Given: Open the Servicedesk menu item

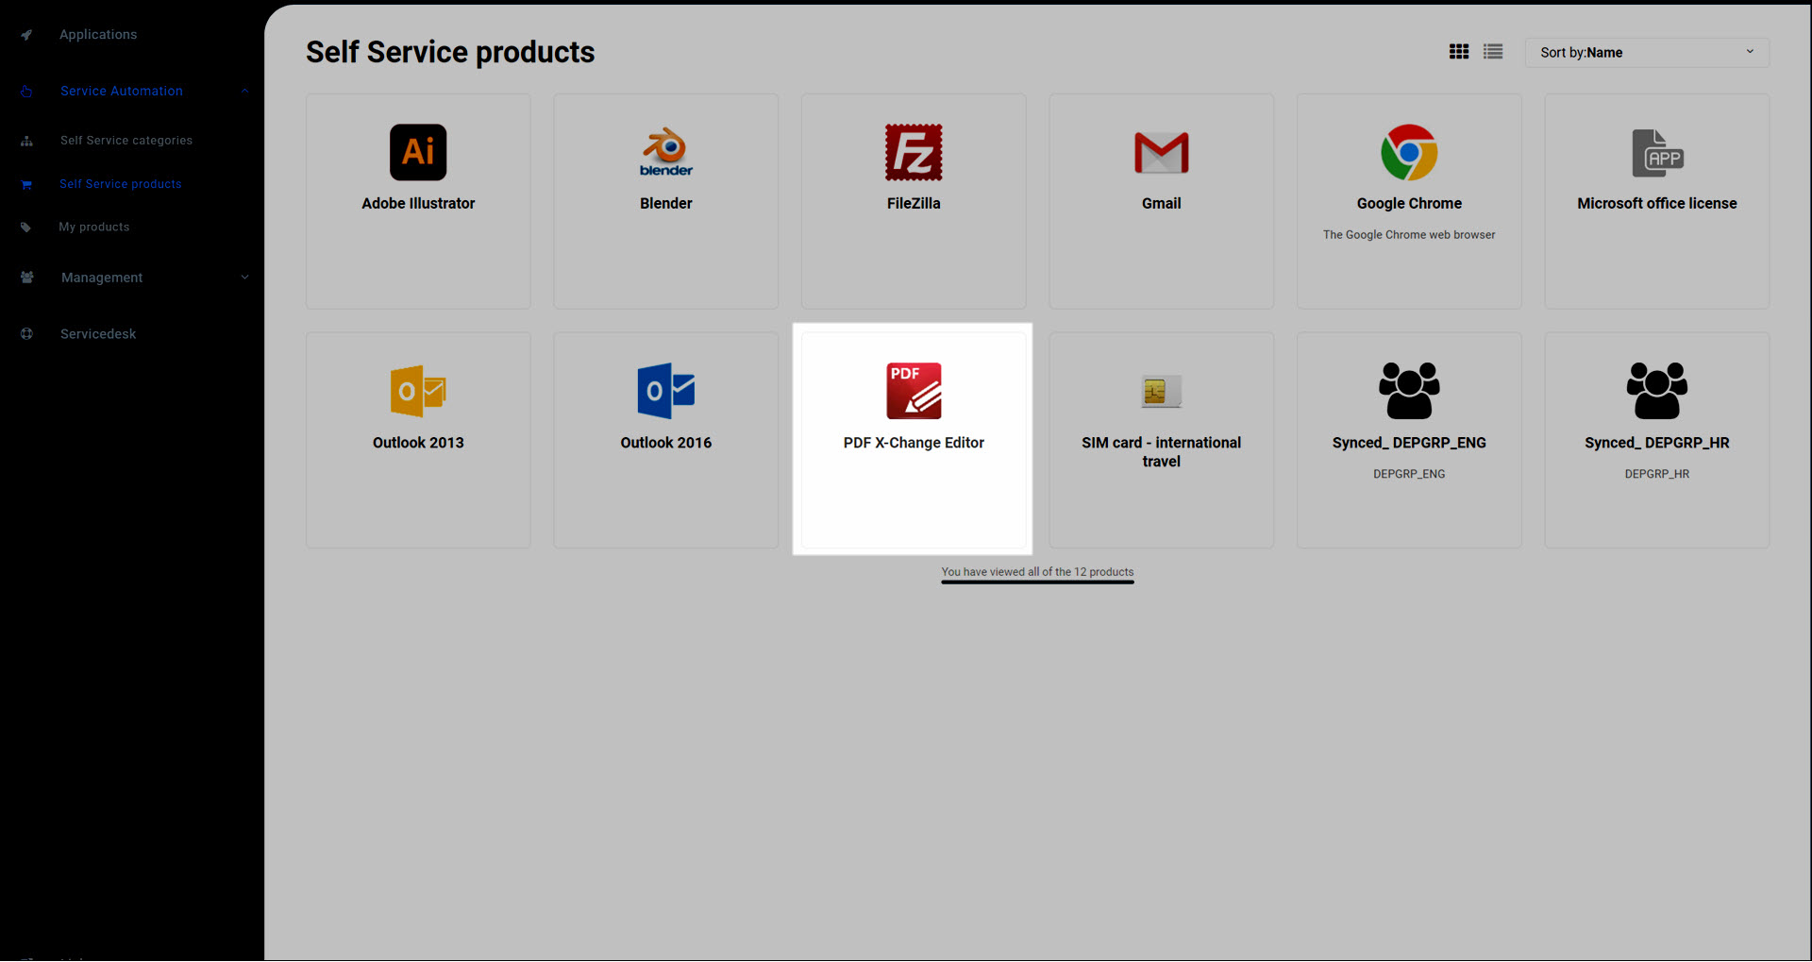Looking at the screenshot, I should click(x=98, y=334).
